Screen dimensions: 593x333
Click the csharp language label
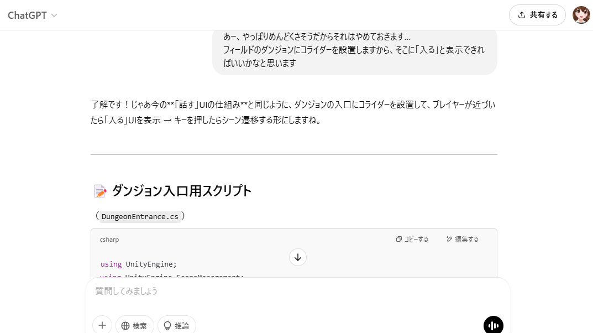(x=109, y=240)
